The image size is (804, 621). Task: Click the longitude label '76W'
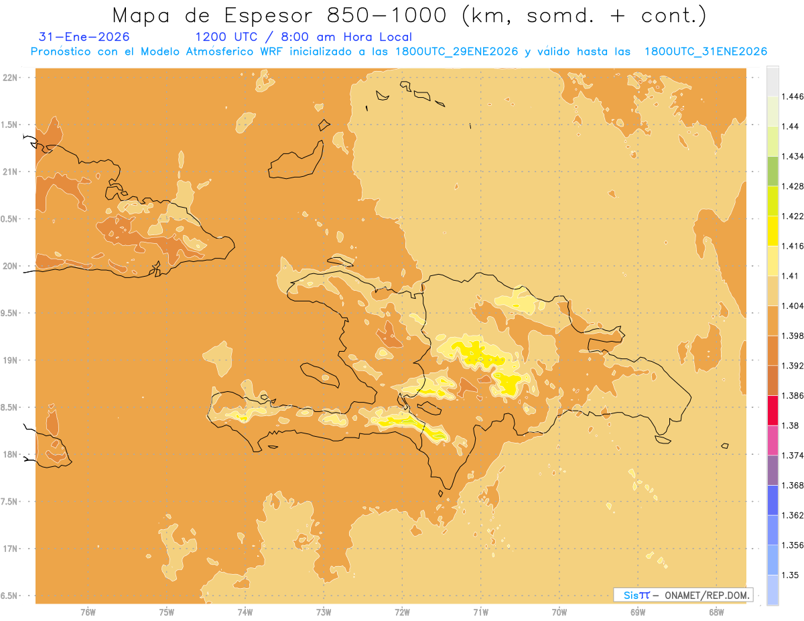88,612
